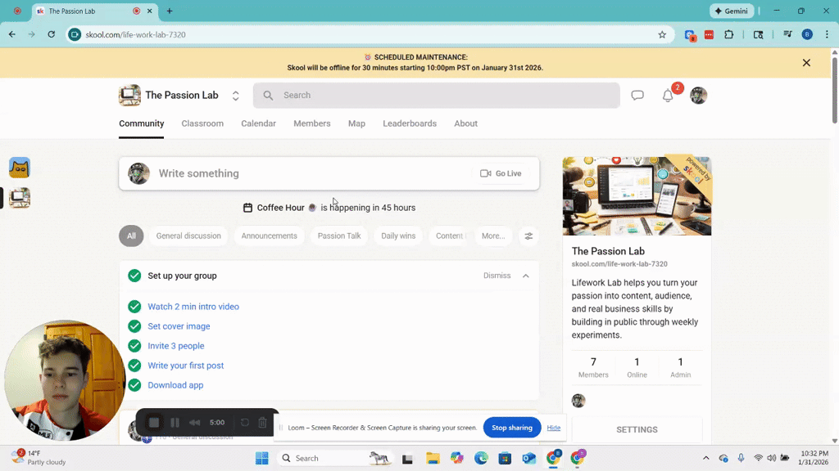
Task: Open the profile avatar menu in Skool header
Action: [x=698, y=95]
